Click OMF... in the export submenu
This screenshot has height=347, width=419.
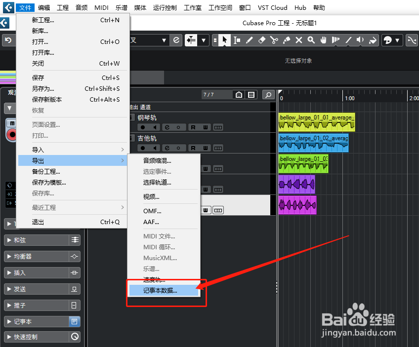tap(164, 211)
